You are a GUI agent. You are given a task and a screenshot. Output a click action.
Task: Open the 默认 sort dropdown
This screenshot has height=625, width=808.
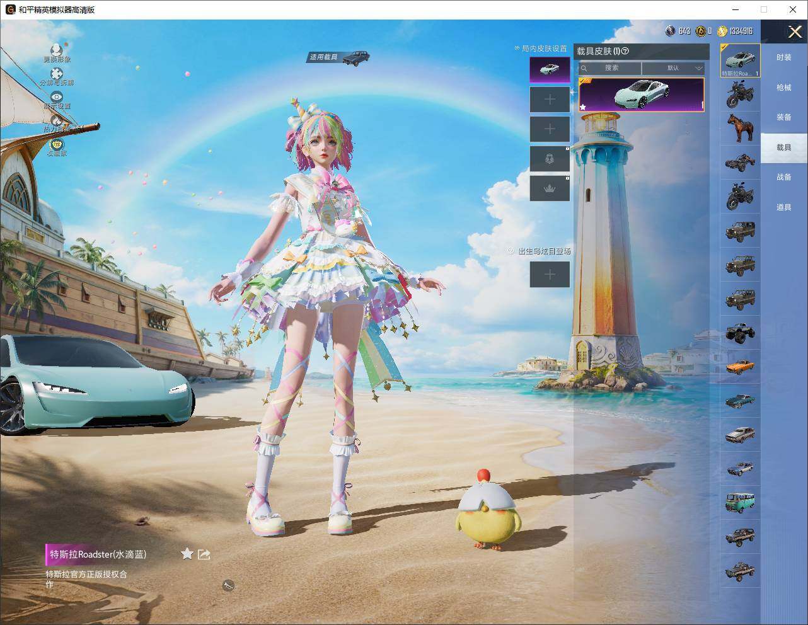point(673,67)
